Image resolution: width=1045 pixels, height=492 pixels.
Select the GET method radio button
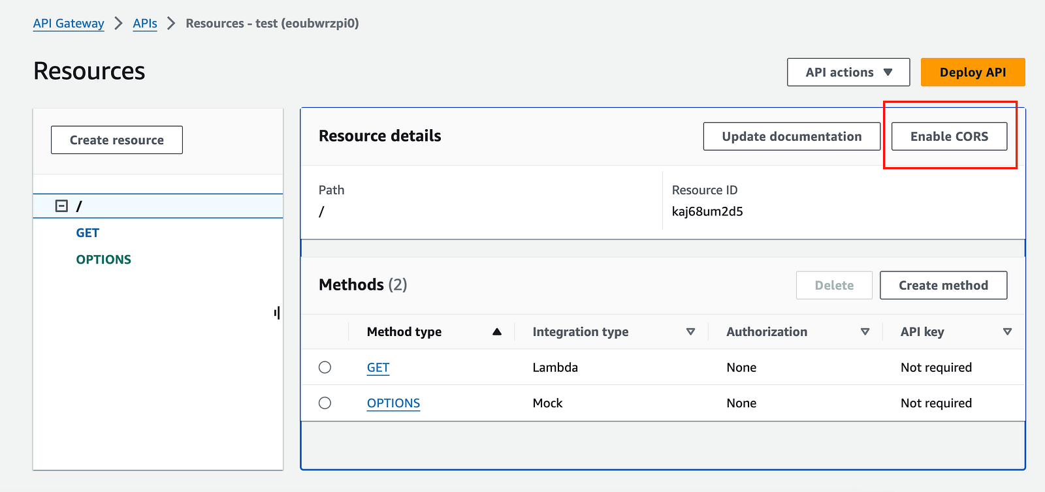tap(325, 367)
